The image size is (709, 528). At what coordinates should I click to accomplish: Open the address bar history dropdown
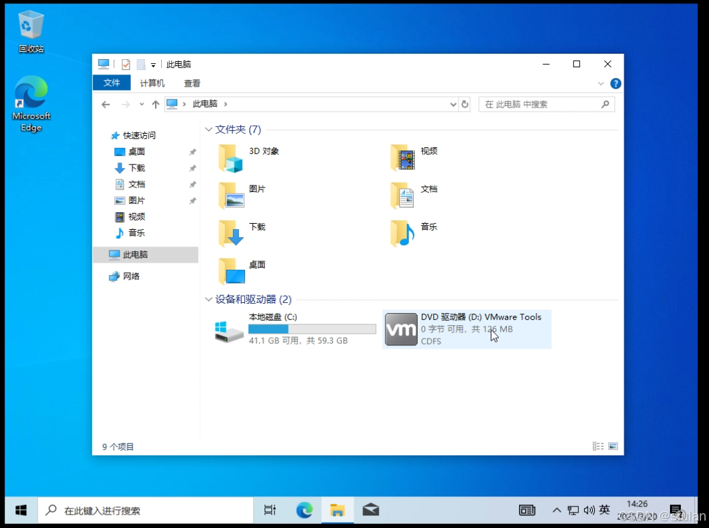[x=453, y=105]
